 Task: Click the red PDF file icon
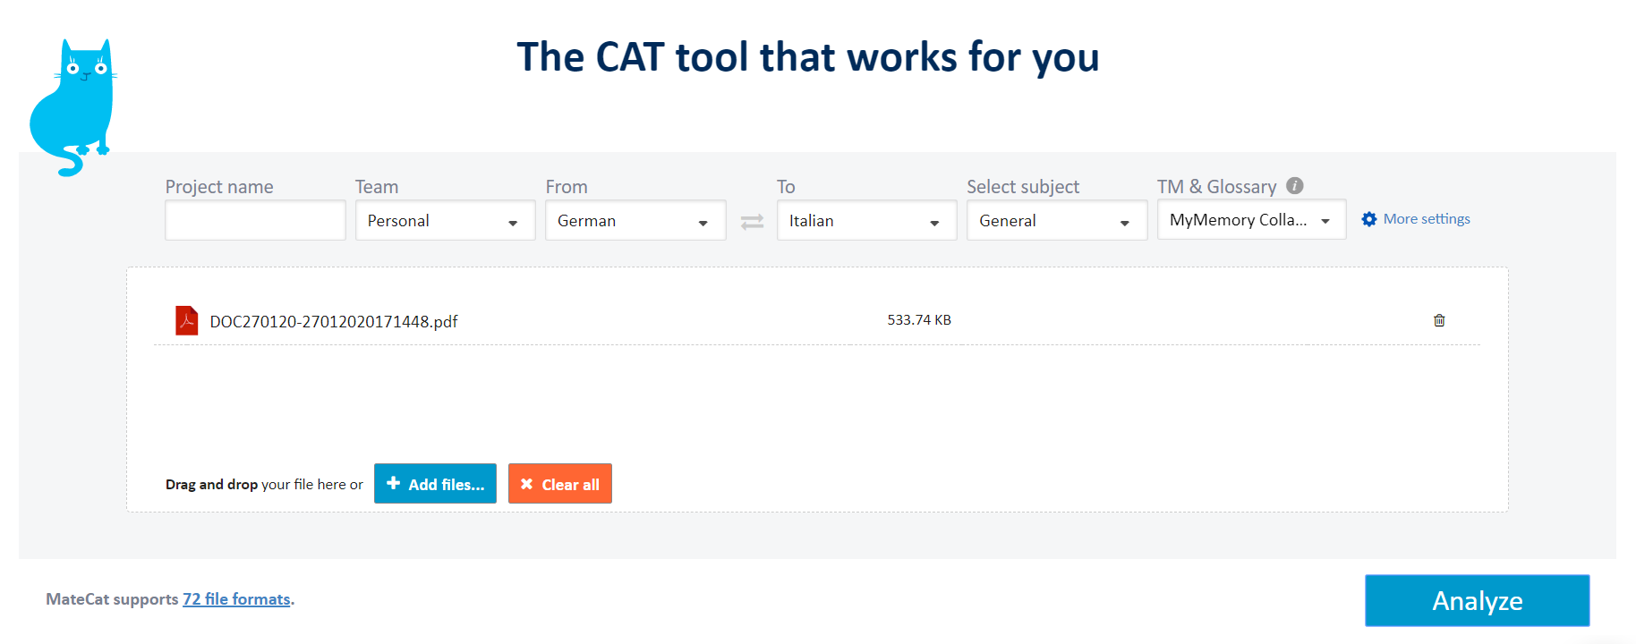186,320
